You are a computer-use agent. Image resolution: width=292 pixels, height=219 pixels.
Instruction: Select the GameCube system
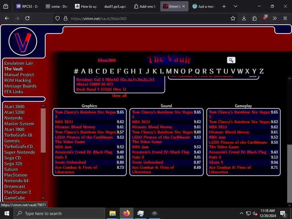(15, 198)
